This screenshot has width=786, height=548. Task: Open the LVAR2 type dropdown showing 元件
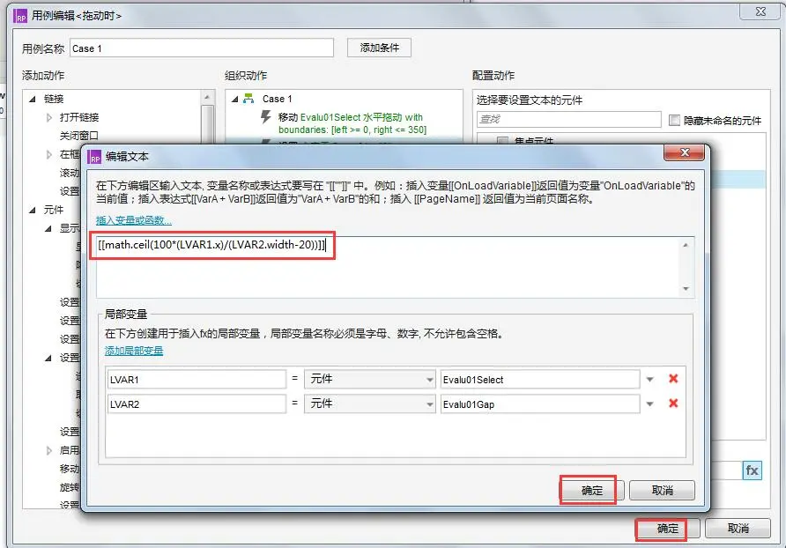pos(369,404)
